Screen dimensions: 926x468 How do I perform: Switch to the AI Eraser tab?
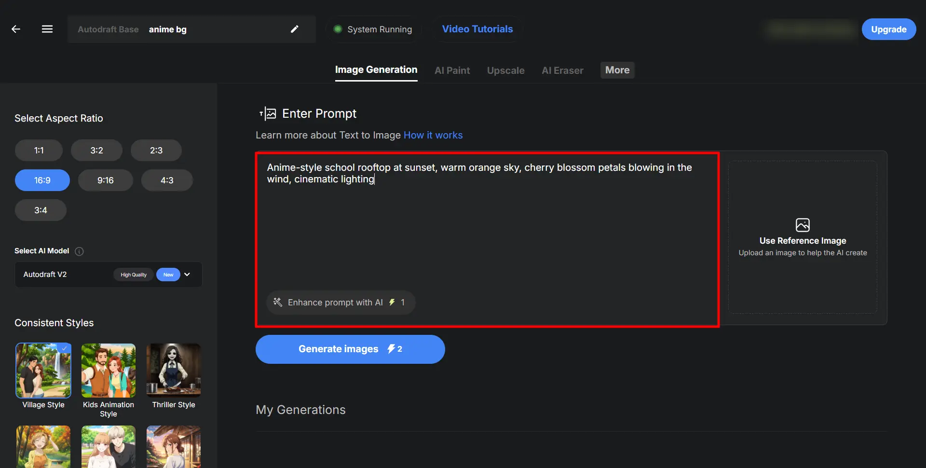[562, 70]
